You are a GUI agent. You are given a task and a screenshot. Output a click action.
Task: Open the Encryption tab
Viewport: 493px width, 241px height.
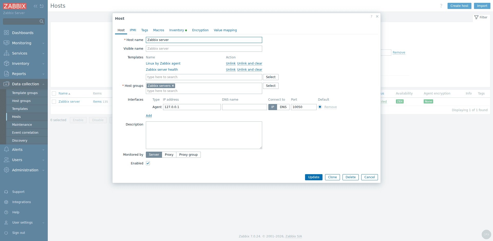[x=200, y=30]
